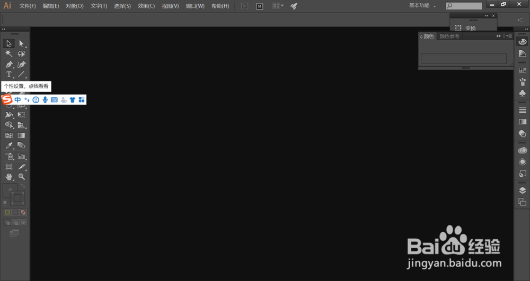Viewport: 530px width, 281px height.
Task: Select the Pen tool
Action: coord(9,64)
